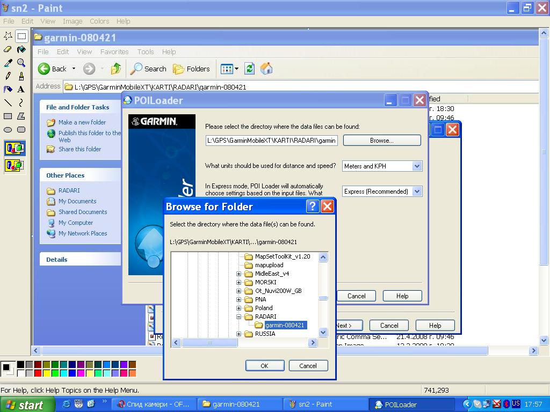Select the Ellipse shape tool
This screenshot has width=550, height=412.
click(x=8, y=129)
